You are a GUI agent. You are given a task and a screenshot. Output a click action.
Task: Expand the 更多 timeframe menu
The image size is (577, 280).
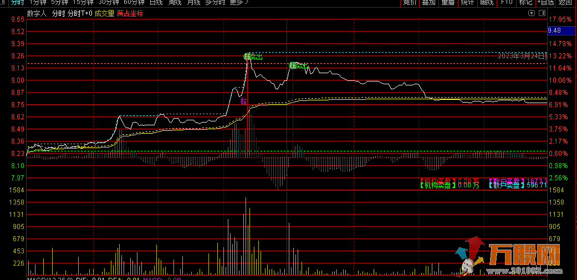[x=238, y=3]
